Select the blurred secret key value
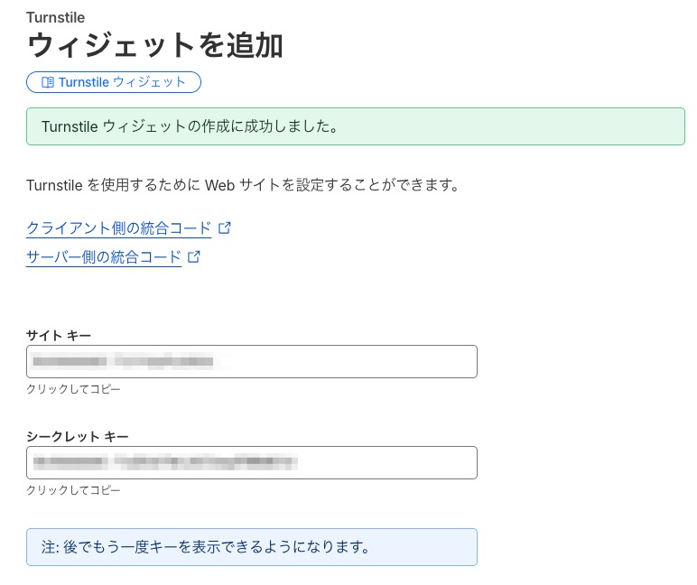The height and width of the screenshot is (585, 697). (164, 463)
